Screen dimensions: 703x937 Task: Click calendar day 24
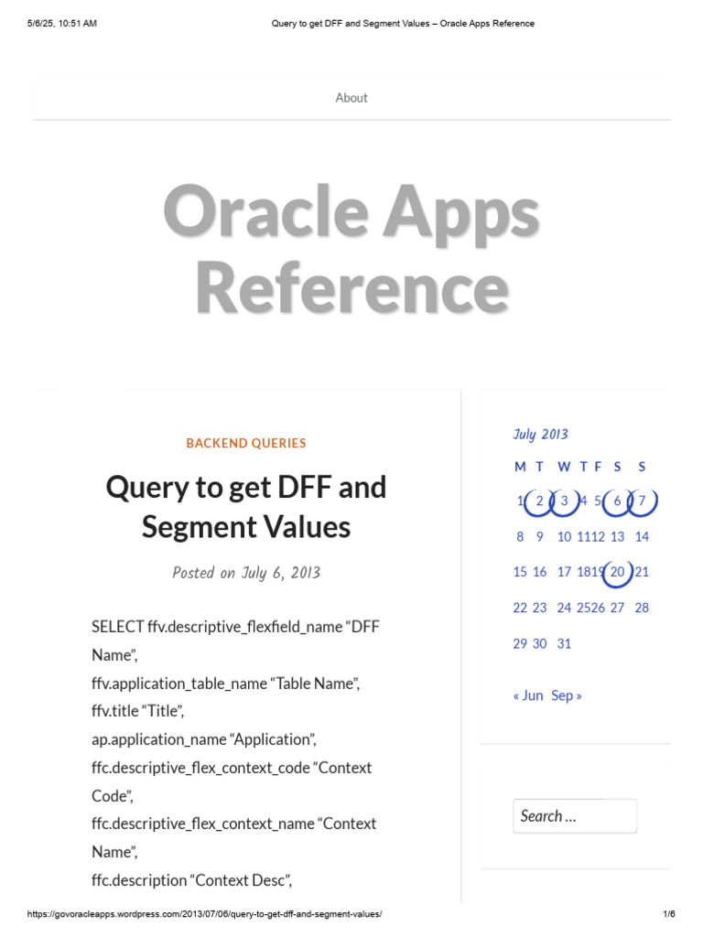coord(564,608)
